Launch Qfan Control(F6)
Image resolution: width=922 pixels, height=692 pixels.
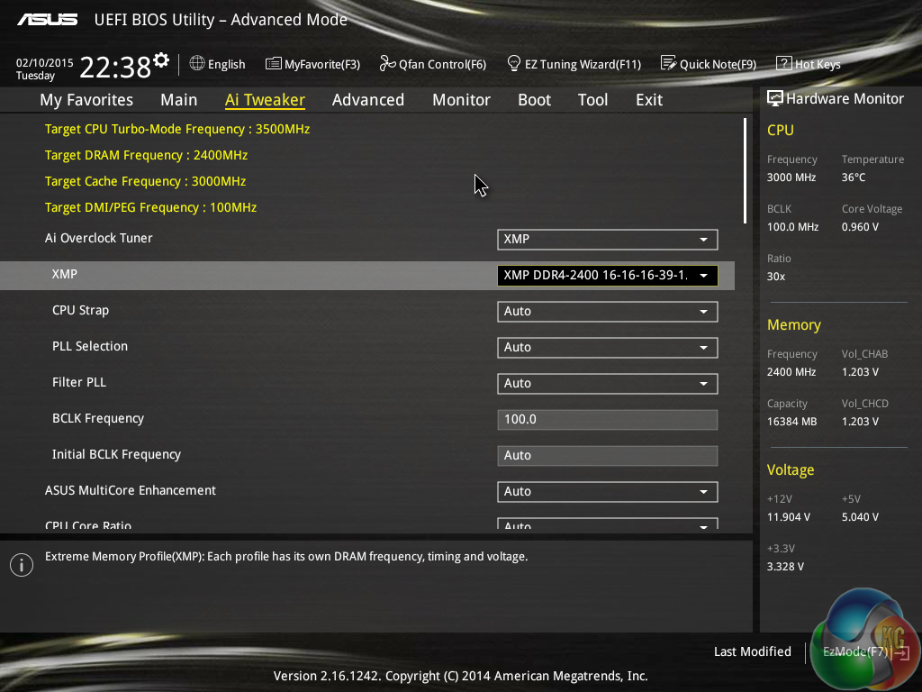coord(442,64)
